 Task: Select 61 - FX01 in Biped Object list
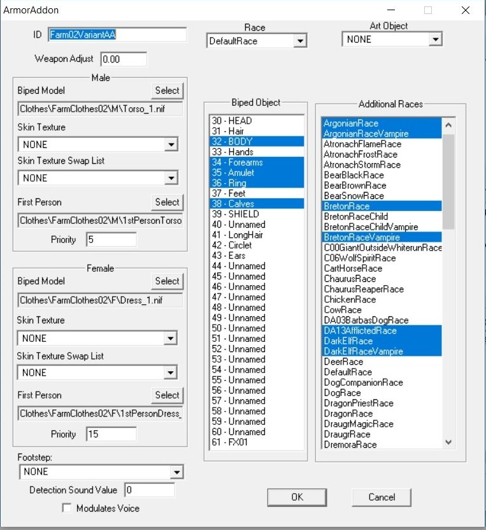(257, 443)
